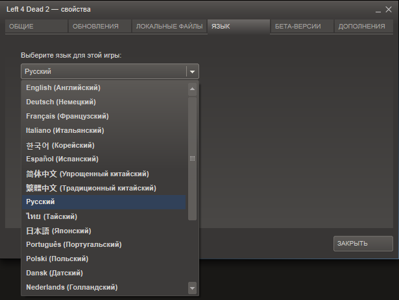Select English (Английский) from the list
Viewport: 399px width, 300px height.
pyautogui.click(x=63, y=87)
